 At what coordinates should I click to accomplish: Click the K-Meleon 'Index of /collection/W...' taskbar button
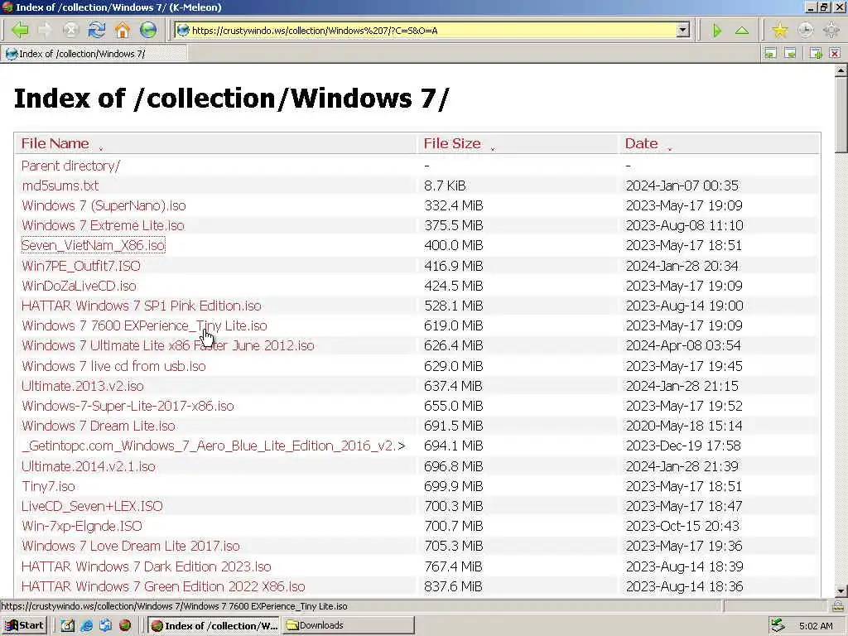point(214,626)
